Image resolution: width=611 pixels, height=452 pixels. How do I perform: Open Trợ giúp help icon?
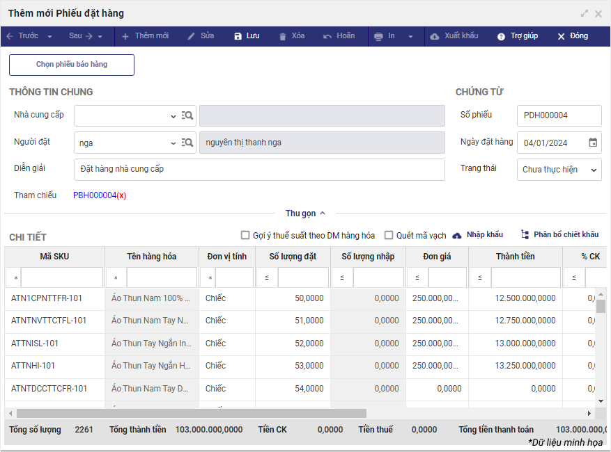click(x=501, y=36)
